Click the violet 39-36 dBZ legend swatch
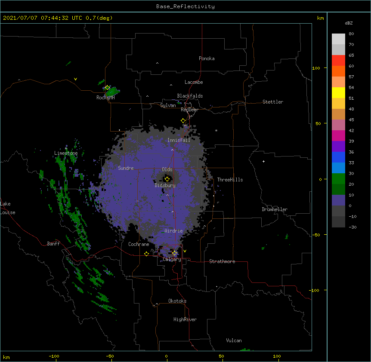 (338, 147)
